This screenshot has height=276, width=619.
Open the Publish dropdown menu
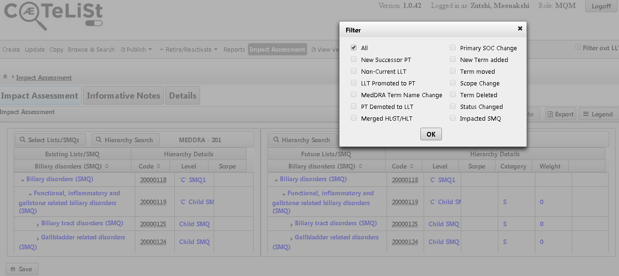[136, 49]
